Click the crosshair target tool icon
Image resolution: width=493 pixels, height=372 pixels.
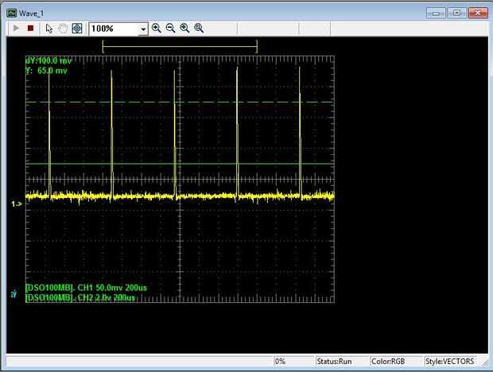coord(77,28)
